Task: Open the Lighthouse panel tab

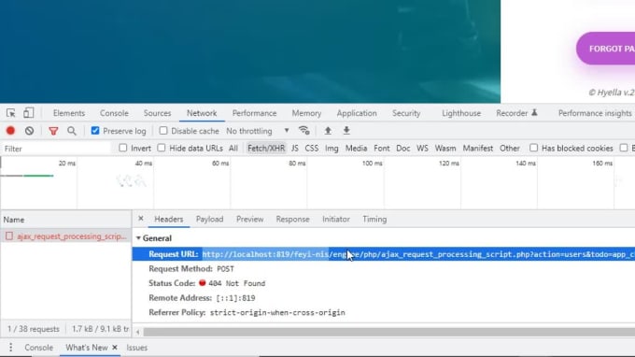Action: pos(461,113)
